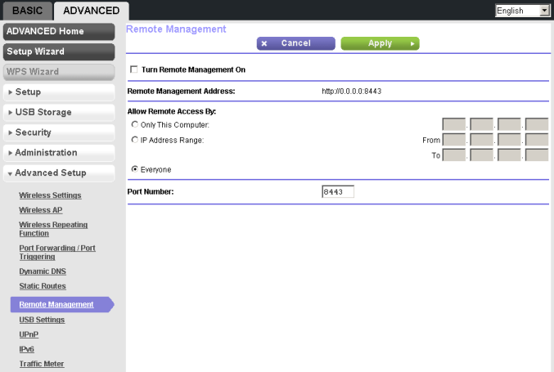Cancel the Remote Management changes
554x372 pixels.
coord(295,43)
